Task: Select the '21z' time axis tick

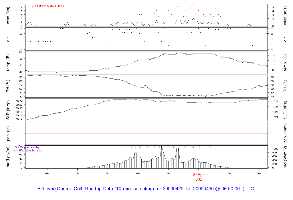Action: (168, 173)
